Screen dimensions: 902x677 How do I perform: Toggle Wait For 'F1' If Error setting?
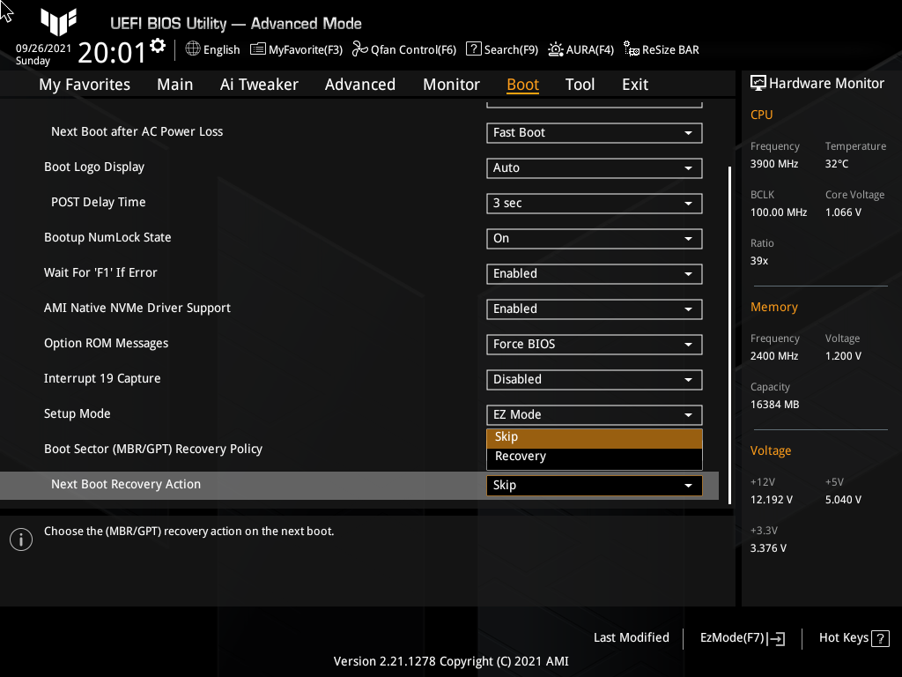[593, 273]
